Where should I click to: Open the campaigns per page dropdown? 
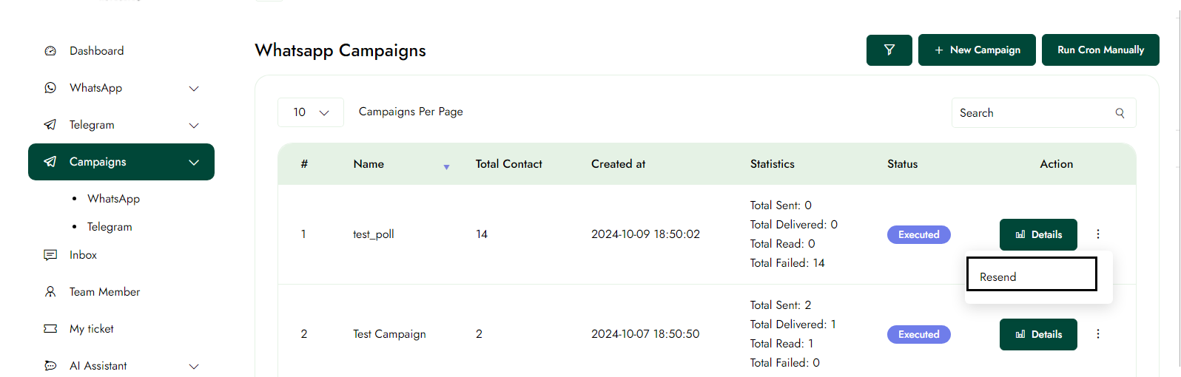point(310,112)
